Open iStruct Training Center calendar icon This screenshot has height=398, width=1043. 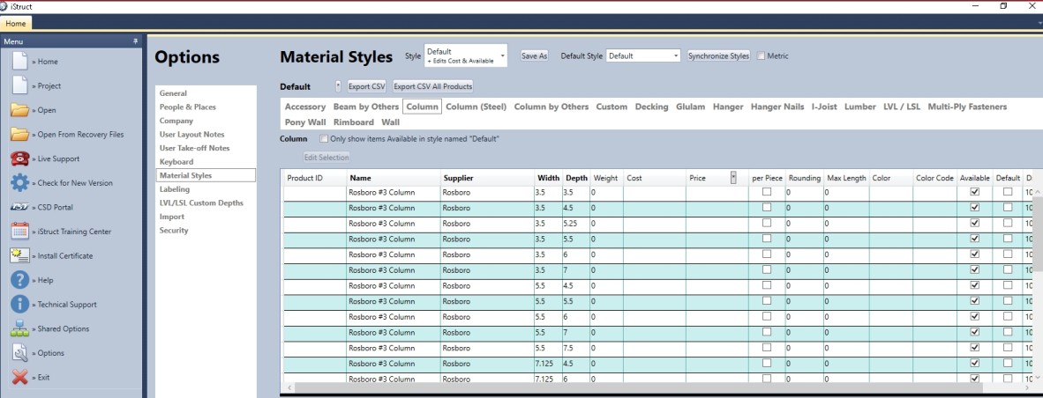[x=19, y=232]
